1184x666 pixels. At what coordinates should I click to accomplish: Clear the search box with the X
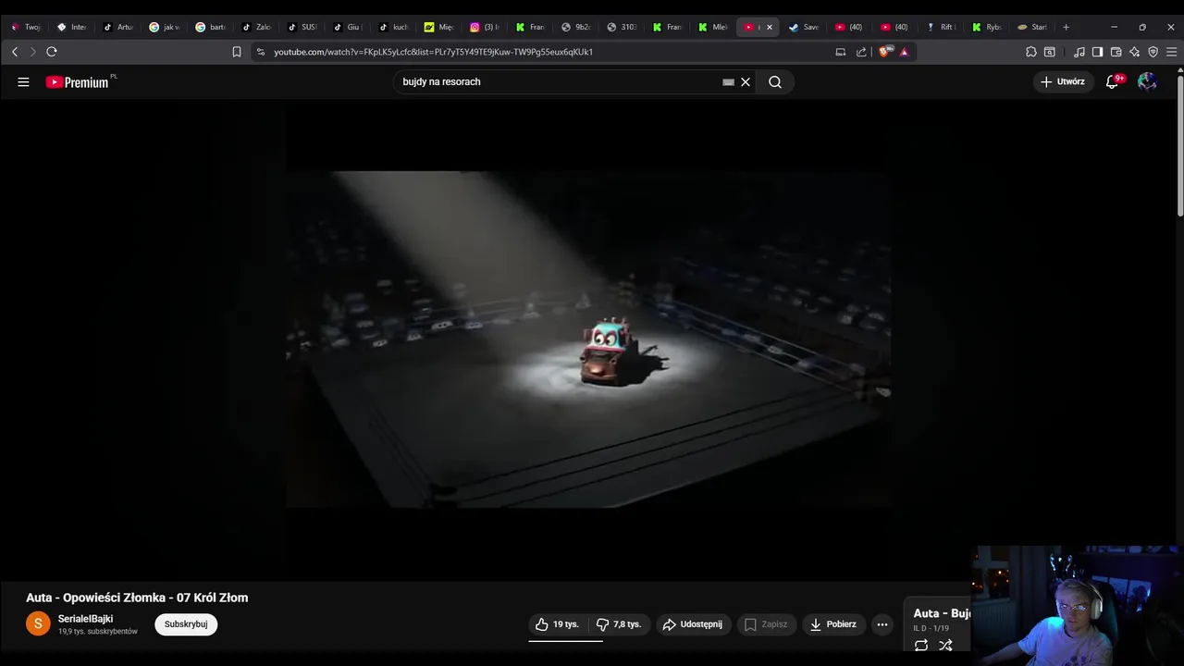click(x=746, y=81)
